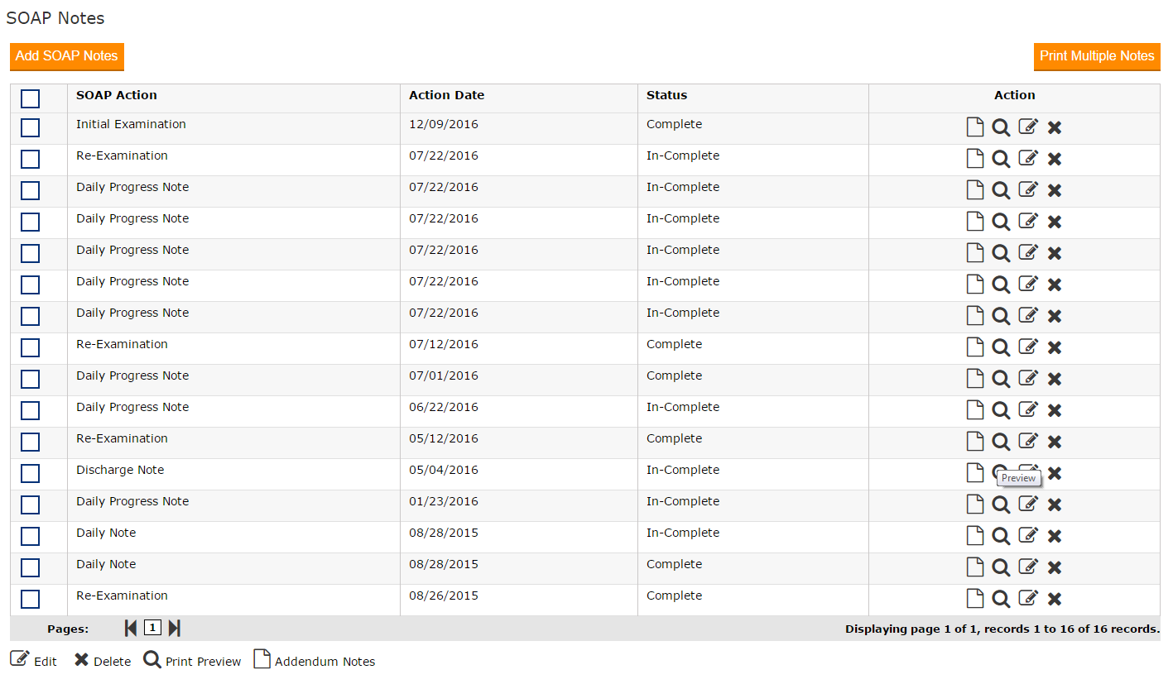Preview the 12/09/2016 Initial Examination note

[x=1001, y=127]
